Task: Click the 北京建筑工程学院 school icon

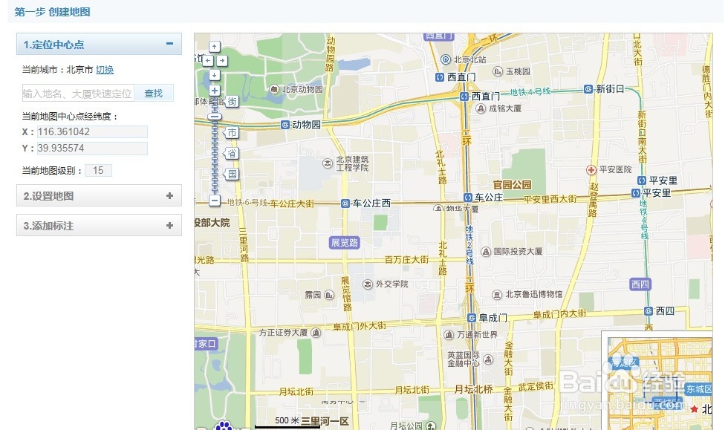Action: (x=328, y=163)
